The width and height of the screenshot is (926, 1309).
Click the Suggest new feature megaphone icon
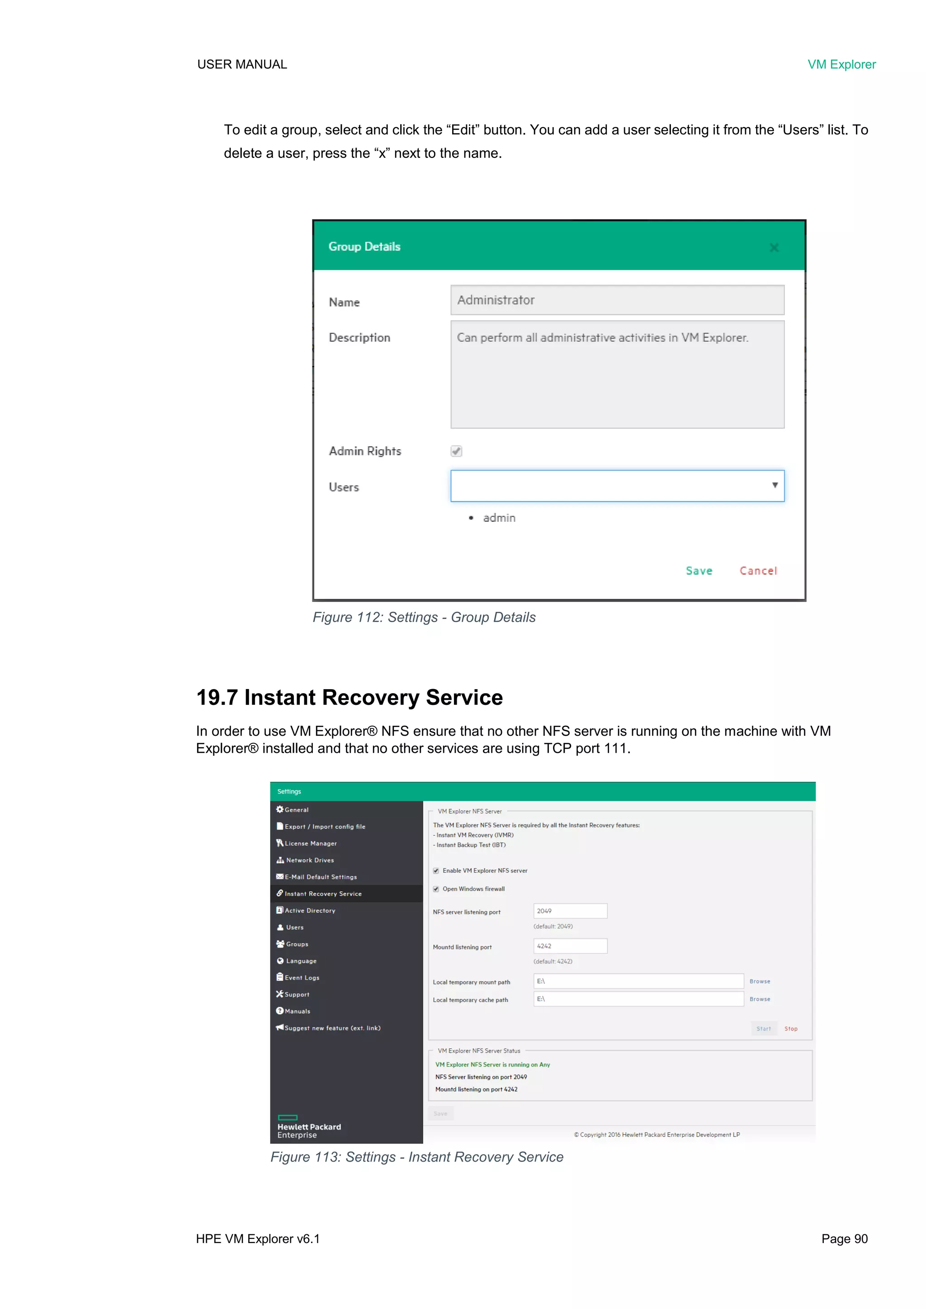[279, 1027]
